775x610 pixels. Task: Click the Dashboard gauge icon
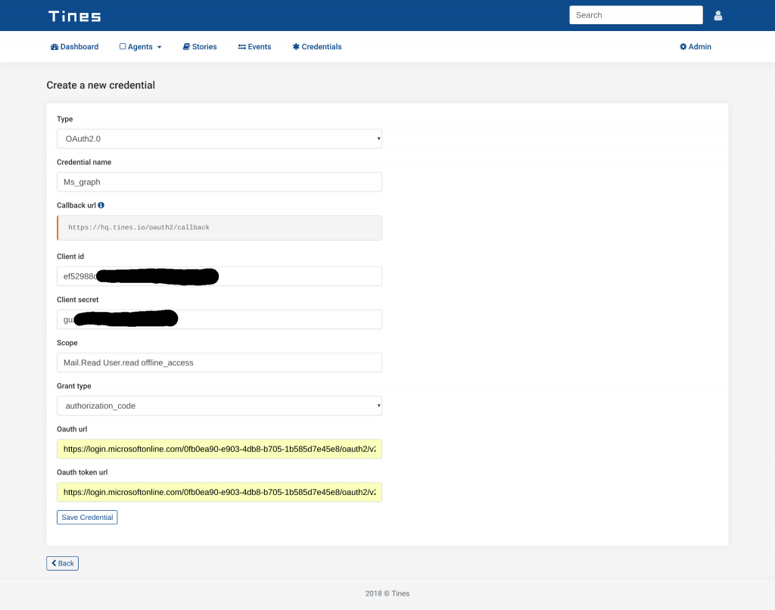54,47
